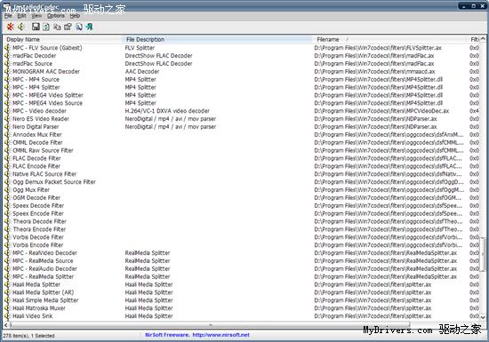Select the Nero Digital Parser row

[242, 127]
